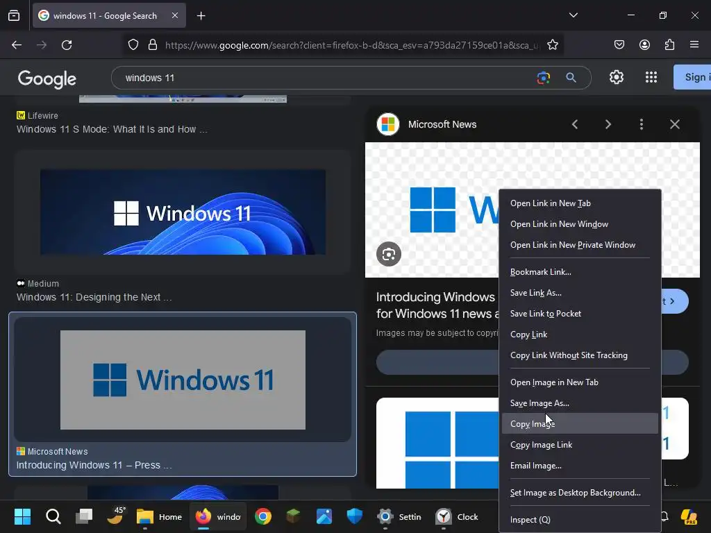
Task: Open Microsoft News source in preview header
Action: pos(426,124)
